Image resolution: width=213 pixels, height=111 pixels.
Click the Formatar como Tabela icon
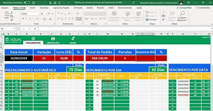click(127, 14)
